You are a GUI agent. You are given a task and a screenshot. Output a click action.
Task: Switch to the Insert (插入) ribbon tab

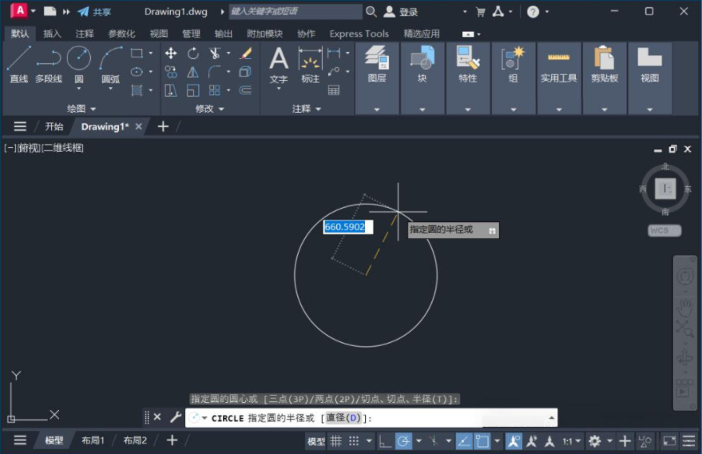pyautogui.click(x=52, y=34)
